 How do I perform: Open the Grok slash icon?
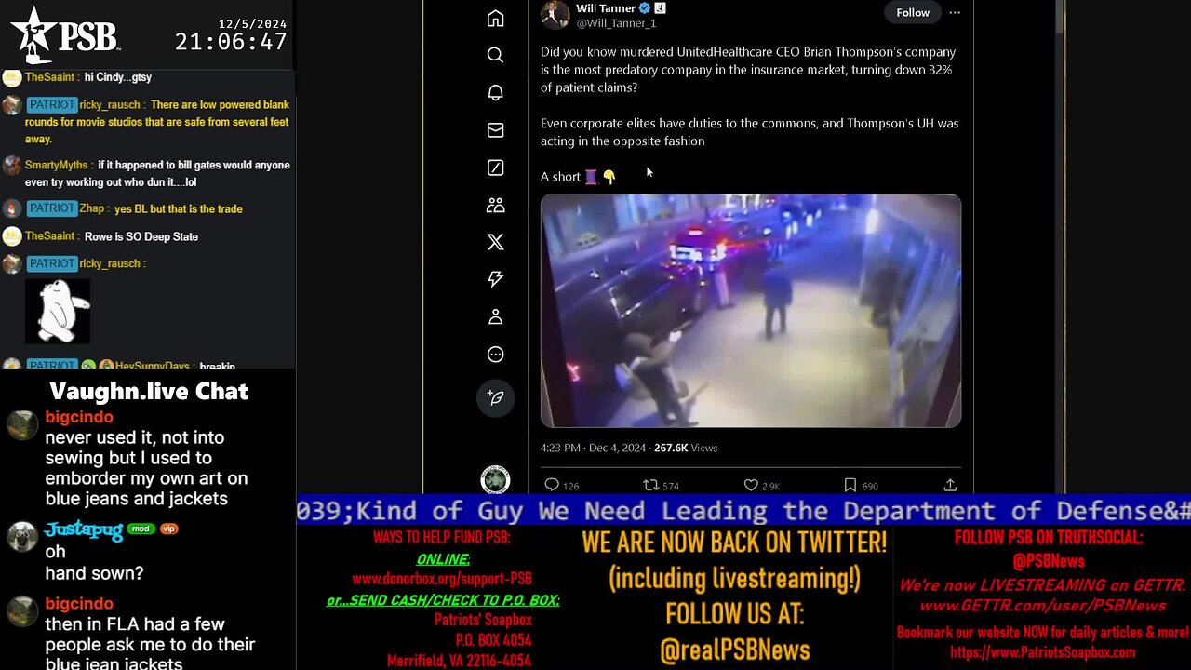[x=495, y=167]
